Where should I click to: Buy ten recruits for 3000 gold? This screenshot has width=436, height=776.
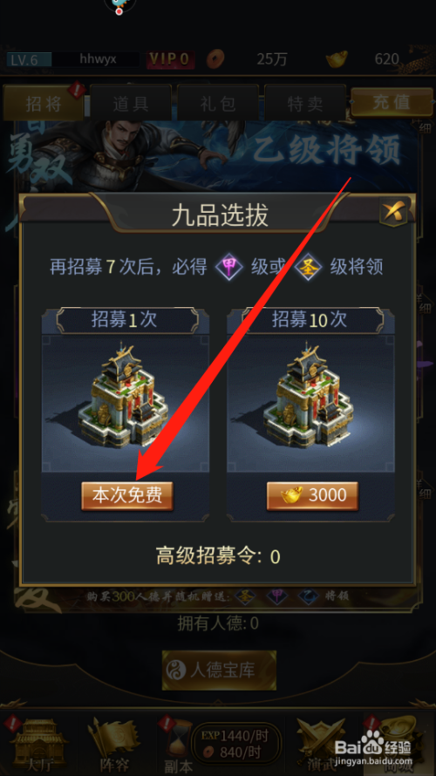click(312, 496)
